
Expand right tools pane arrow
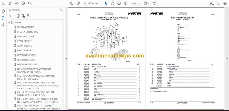coord(227,58)
